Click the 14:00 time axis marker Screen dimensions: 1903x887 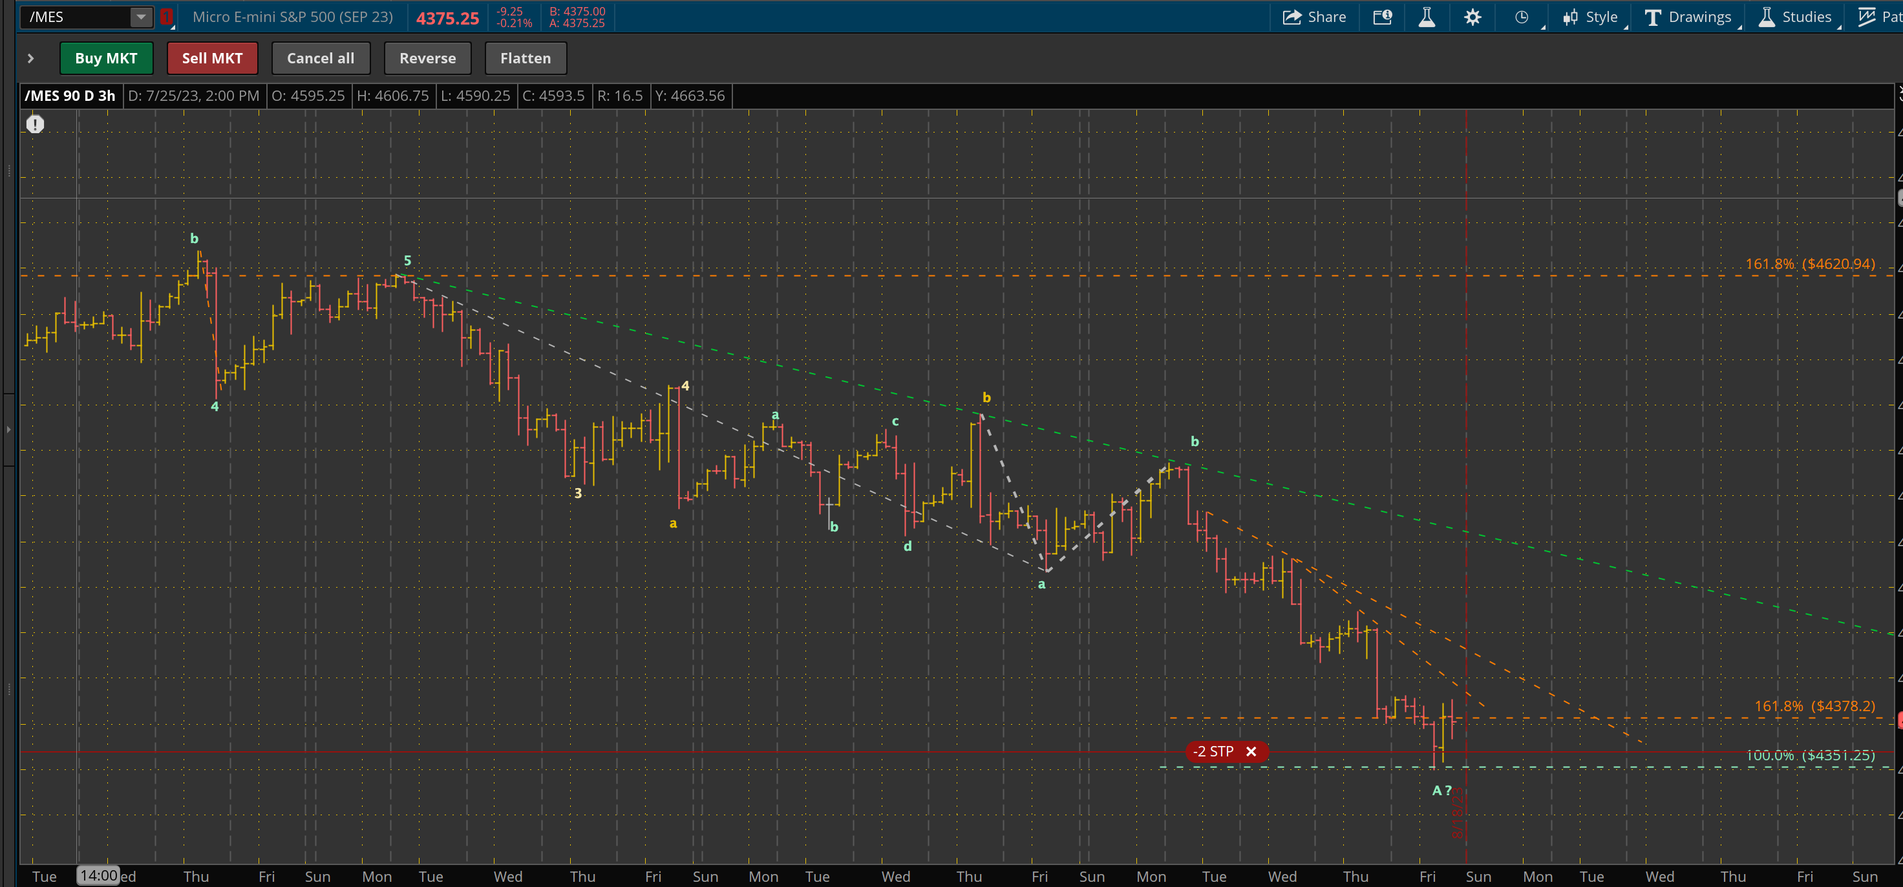(x=98, y=876)
